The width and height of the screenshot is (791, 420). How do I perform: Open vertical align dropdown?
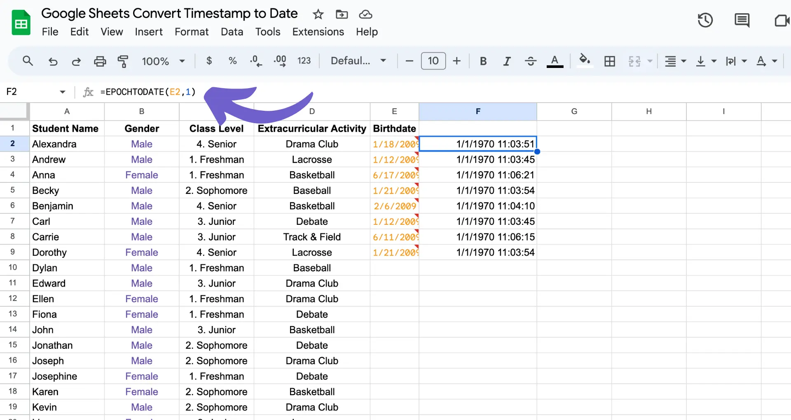[x=706, y=61]
